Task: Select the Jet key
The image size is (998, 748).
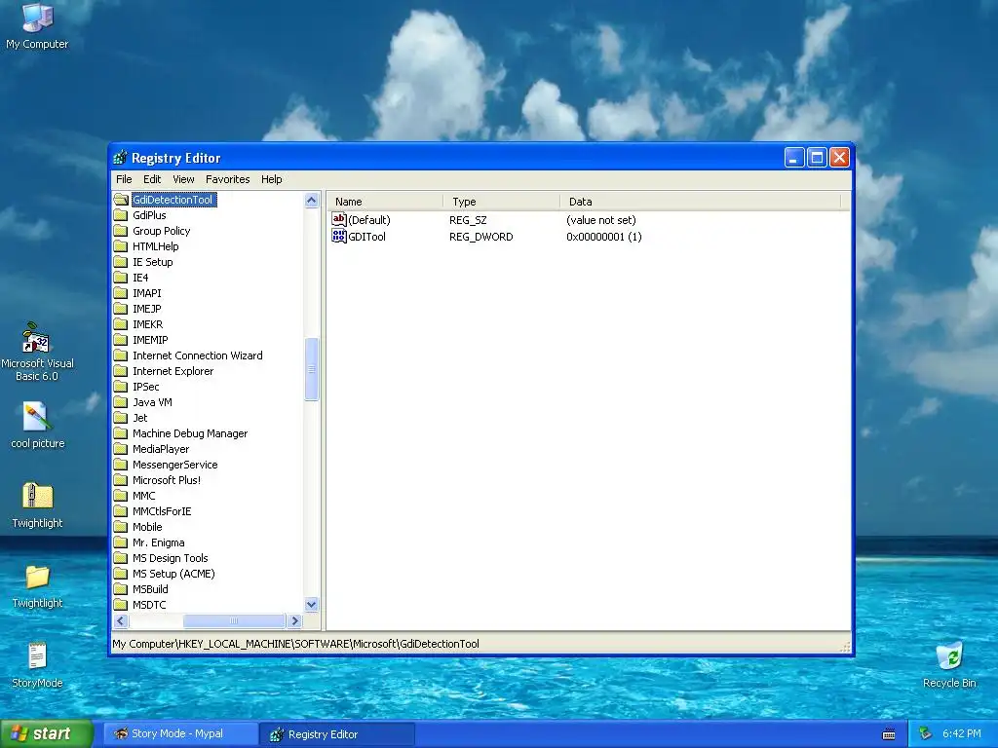Action: (x=140, y=418)
